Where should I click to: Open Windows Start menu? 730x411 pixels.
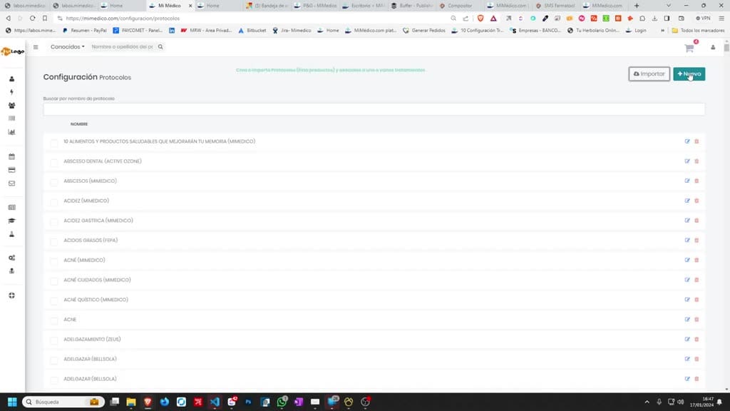[x=12, y=402]
